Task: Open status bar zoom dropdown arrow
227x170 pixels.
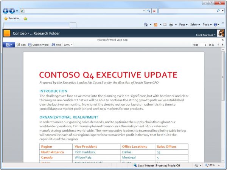Action: 219,165
